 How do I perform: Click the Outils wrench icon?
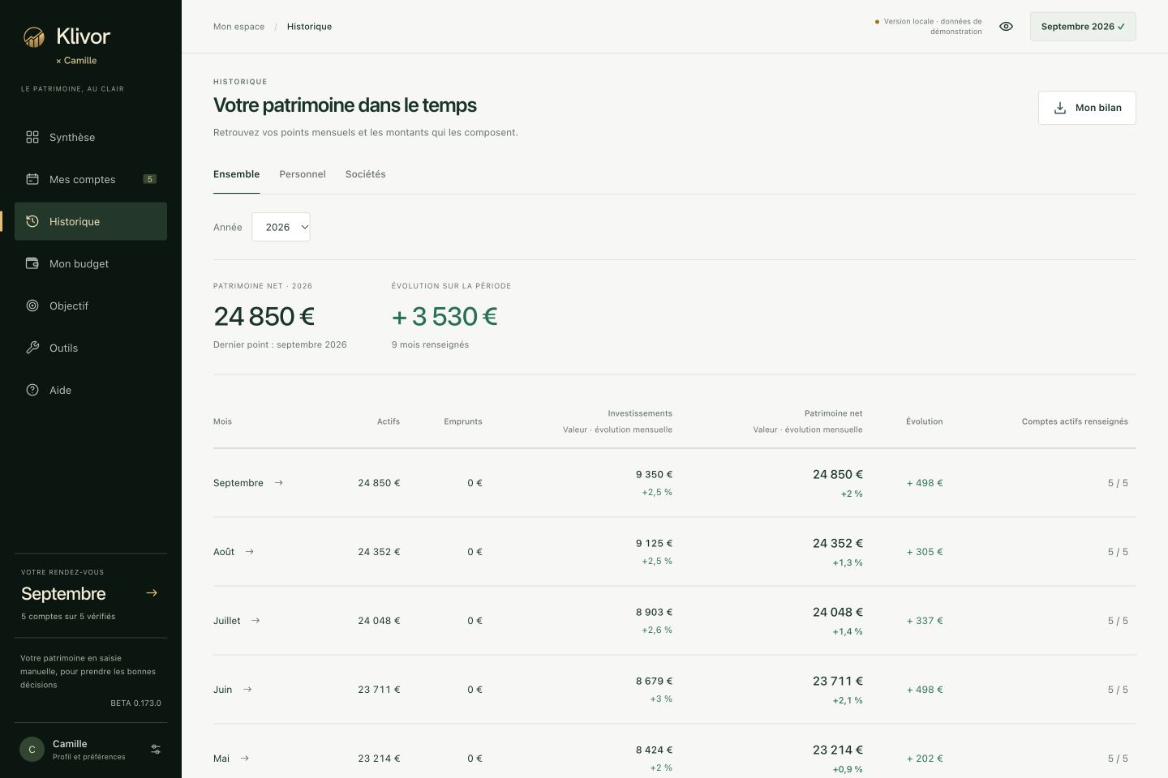pos(32,348)
